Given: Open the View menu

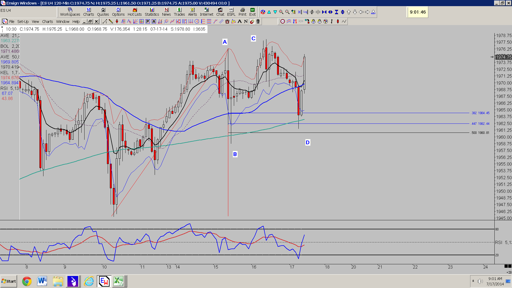Looking at the screenshot, I should [35, 22].
